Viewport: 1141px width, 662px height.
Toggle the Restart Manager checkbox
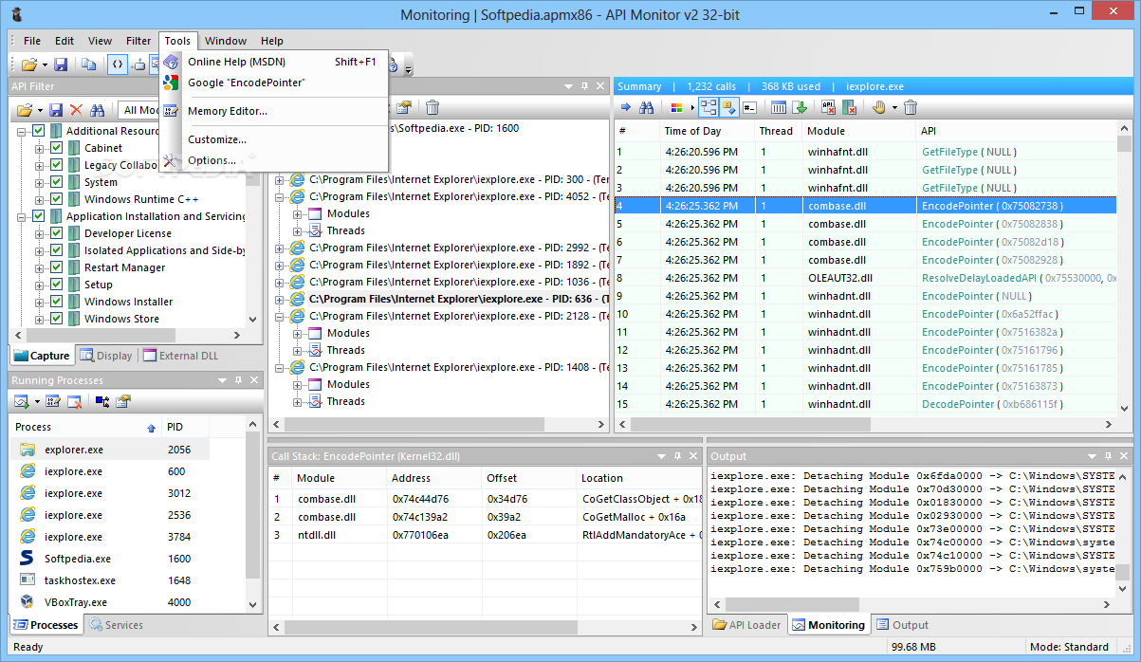(x=56, y=267)
